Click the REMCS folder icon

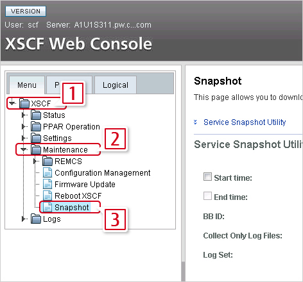(x=48, y=161)
